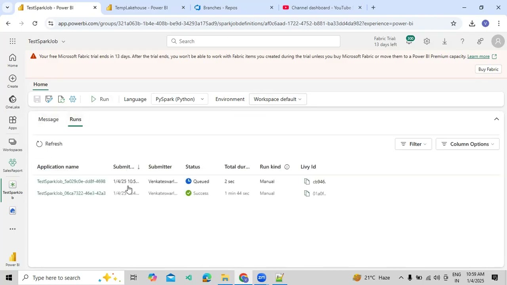The image size is (507, 285).
Task: Copy Livy Id cb946 icon
Action: pos(307,182)
